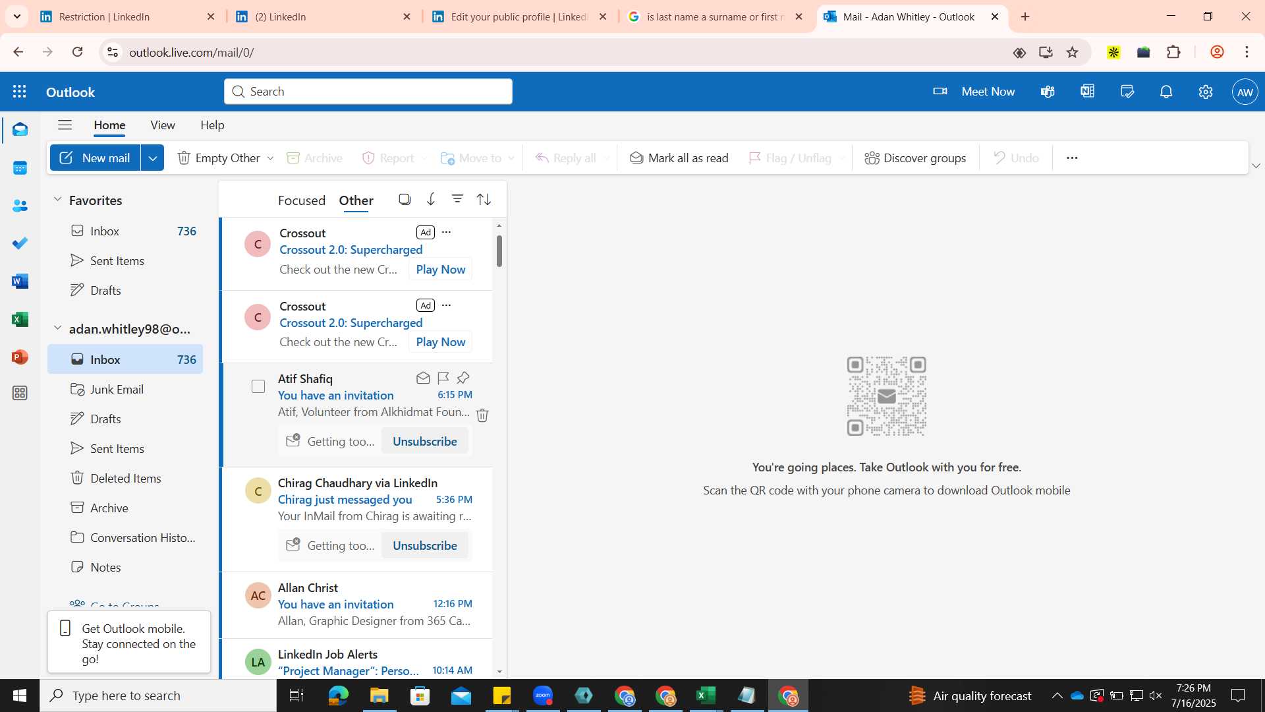Open OneNote feed icon in header

pyautogui.click(x=1087, y=92)
